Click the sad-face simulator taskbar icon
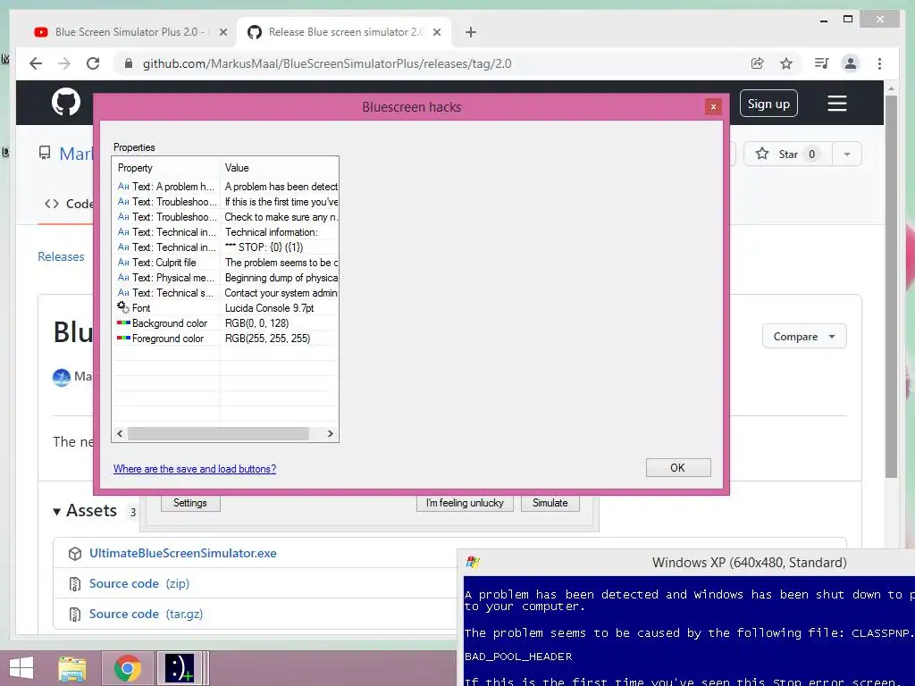The image size is (915, 686). [x=180, y=668]
